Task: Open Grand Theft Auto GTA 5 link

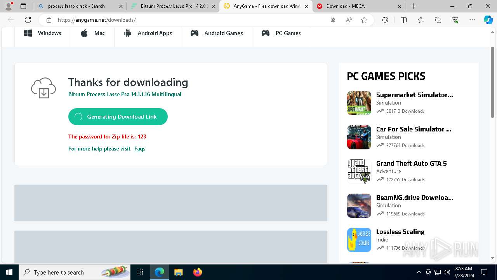Action: pos(412,163)
